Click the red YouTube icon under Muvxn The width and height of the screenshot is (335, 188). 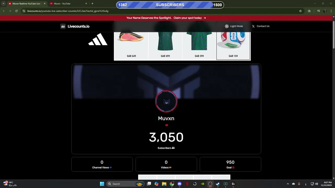tap(166, 125)
